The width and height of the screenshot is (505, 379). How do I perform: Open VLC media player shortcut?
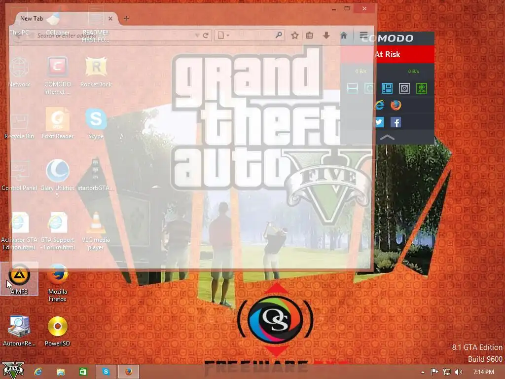click(96, 231)
